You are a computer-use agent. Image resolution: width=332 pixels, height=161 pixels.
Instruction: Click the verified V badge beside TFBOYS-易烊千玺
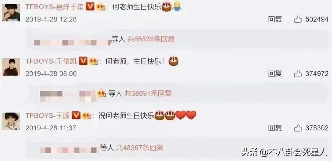90,7
